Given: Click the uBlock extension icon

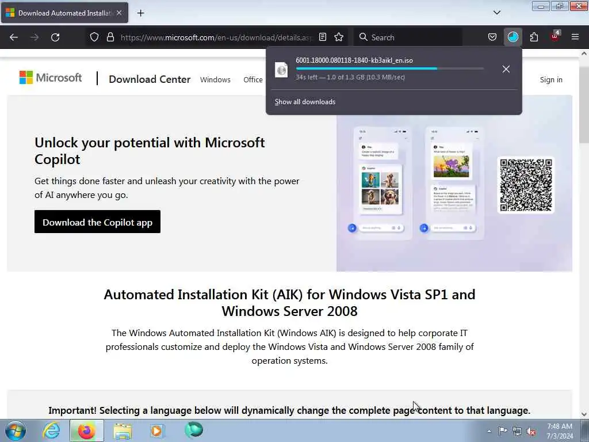Looking at the screenshot, I should pos(555,36).
